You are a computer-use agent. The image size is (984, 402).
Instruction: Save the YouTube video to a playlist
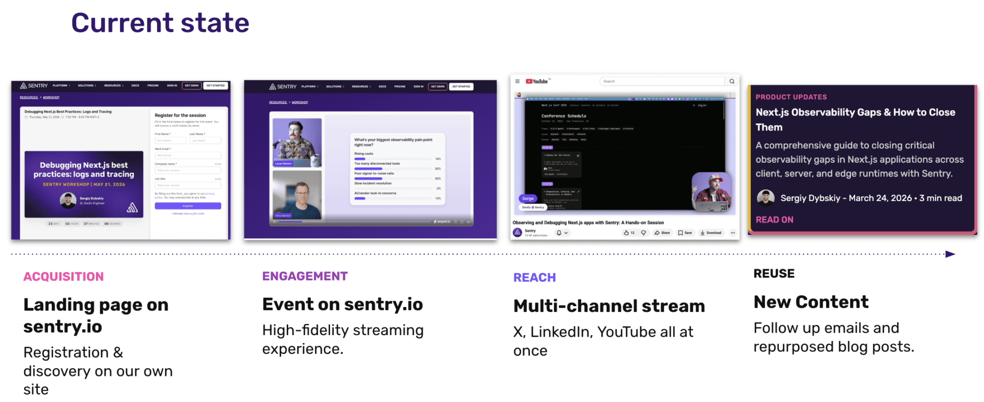(685, 233)
